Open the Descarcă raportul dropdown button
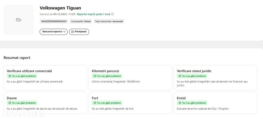The image size is (263, 119). pos(54,32)
